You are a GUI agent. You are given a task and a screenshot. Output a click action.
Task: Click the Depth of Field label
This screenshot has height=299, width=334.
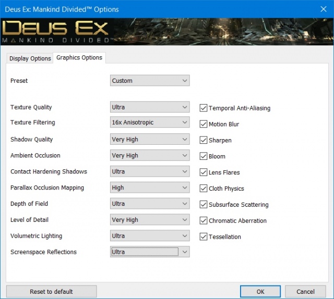(x=29, y=204)
